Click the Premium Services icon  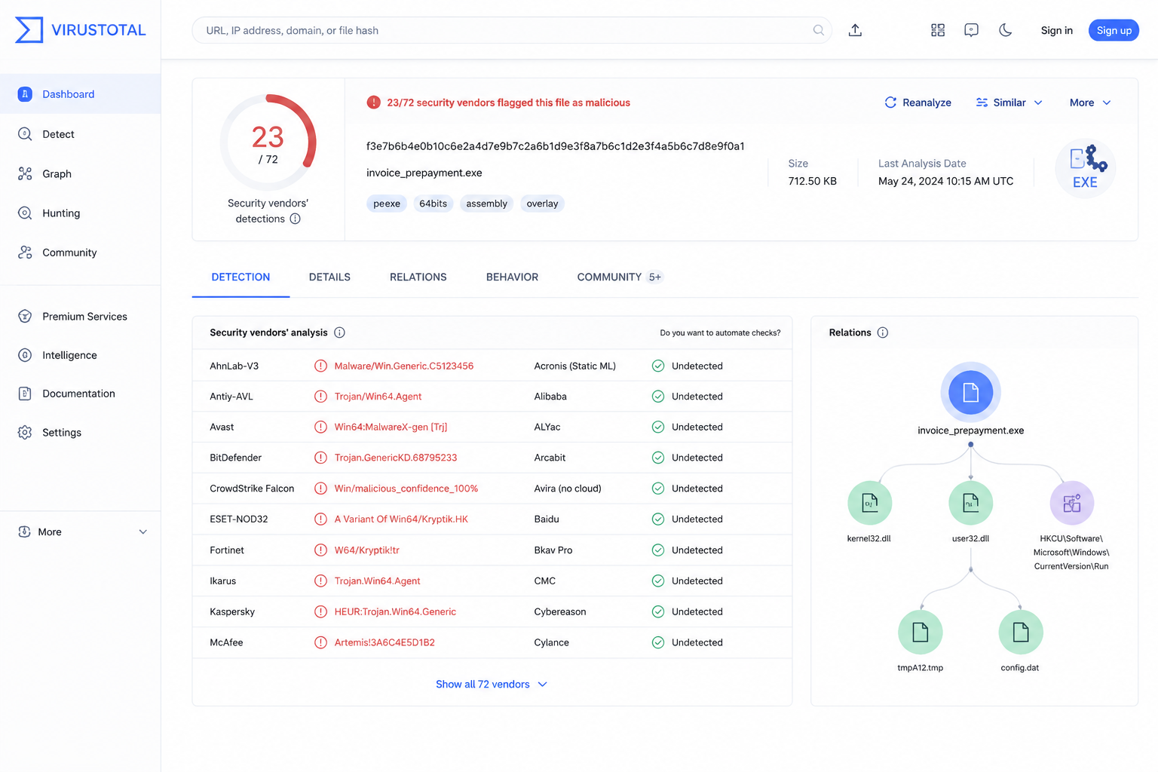tap(25, 317)
